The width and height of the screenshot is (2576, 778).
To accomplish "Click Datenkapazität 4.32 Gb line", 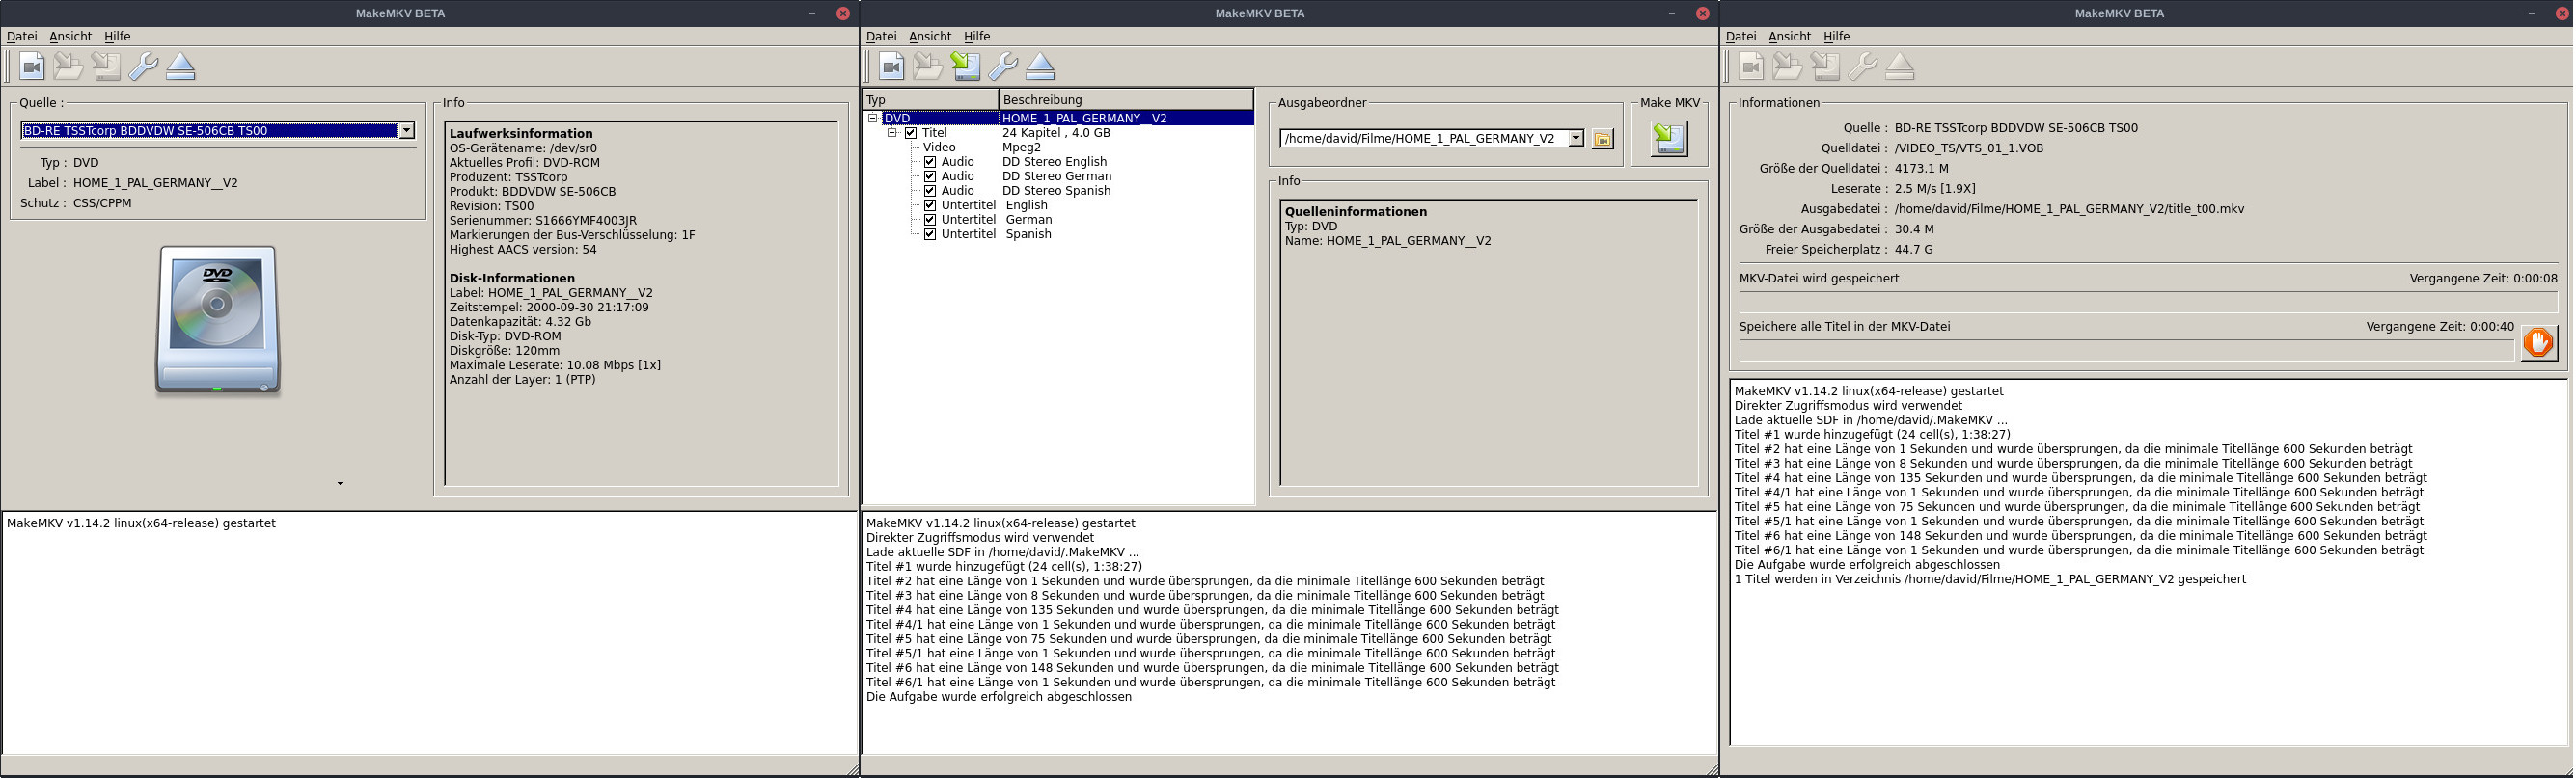I will coord(520,322).
